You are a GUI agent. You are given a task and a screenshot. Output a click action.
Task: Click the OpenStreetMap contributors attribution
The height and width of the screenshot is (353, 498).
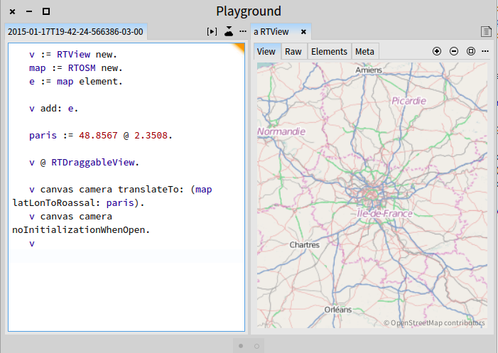click(434, 322)
